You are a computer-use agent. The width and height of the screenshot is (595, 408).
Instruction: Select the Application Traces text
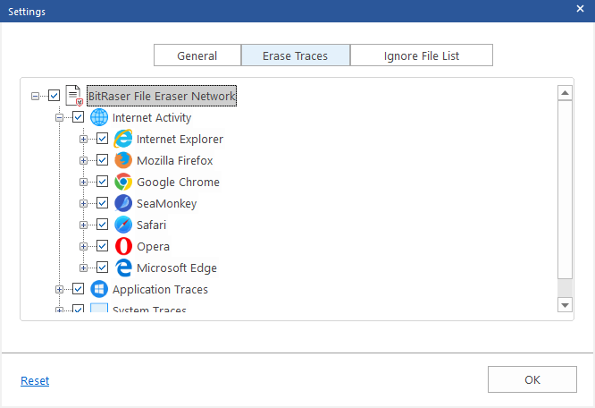click(x=160, y=289)
